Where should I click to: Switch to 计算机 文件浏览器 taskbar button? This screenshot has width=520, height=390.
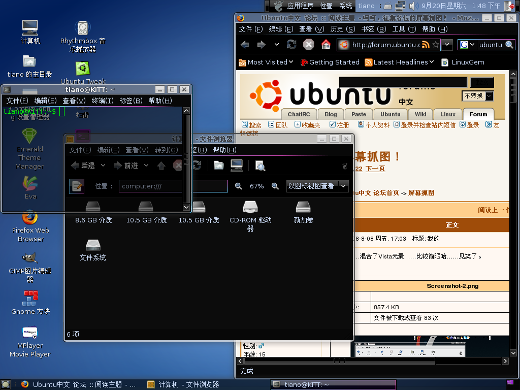[x=183, y=385]
